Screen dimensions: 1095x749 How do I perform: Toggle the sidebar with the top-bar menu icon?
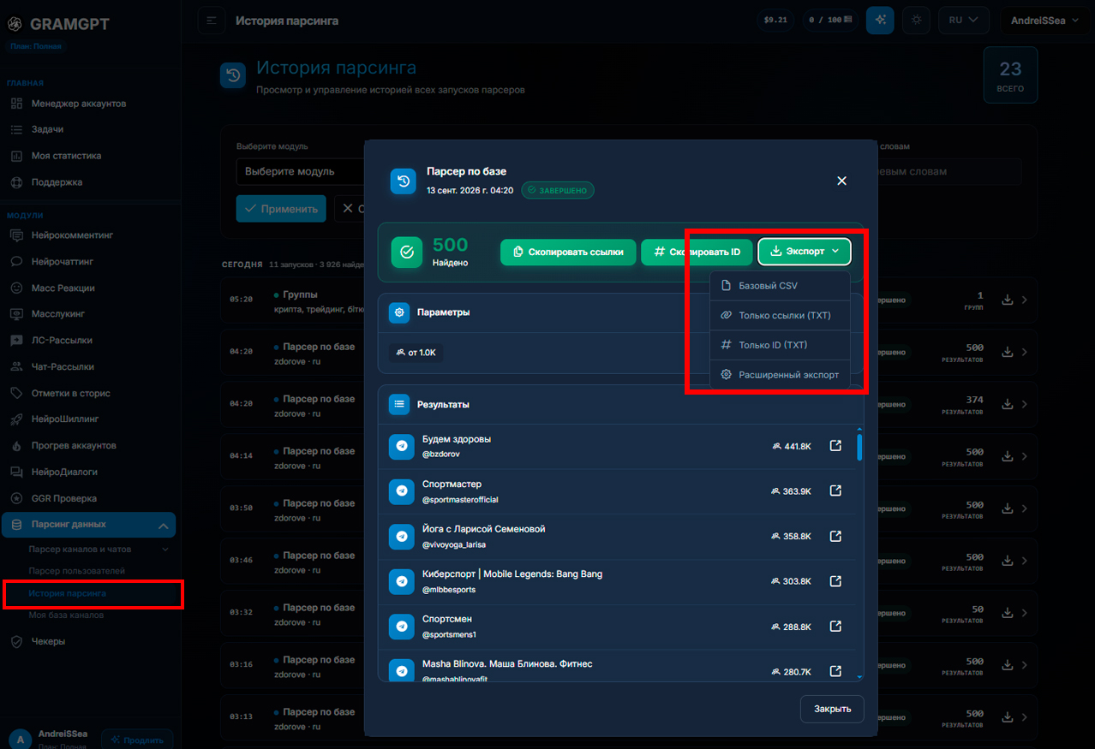click(x=212, y=21)
